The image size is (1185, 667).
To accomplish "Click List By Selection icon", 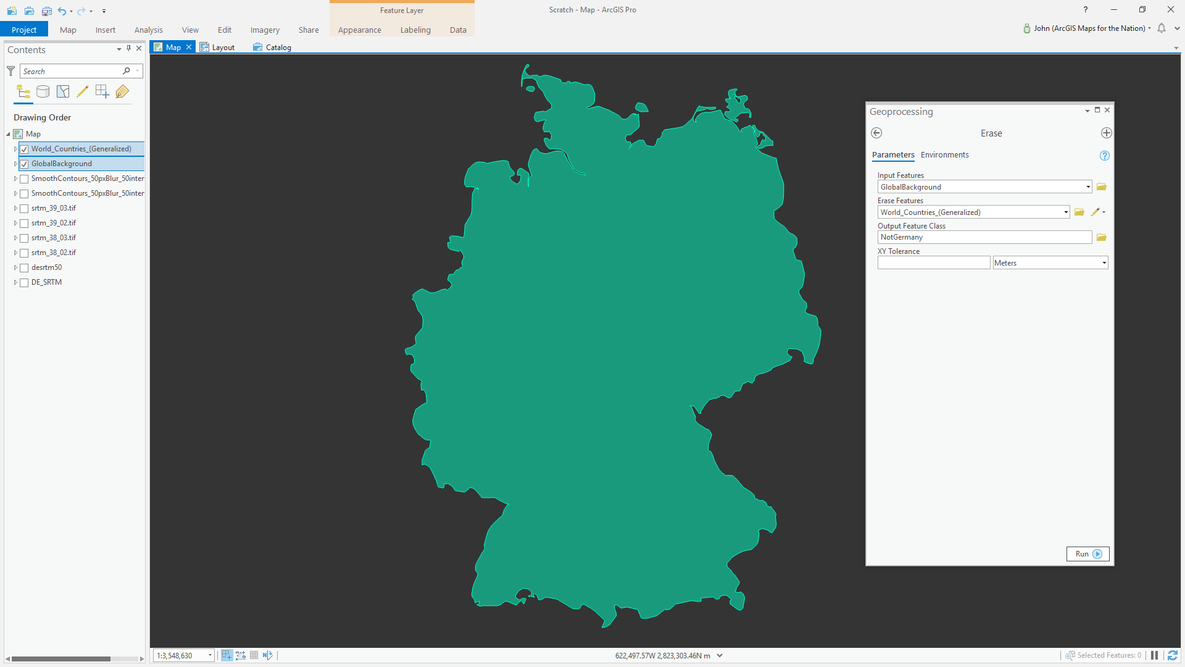I will 63,92.
